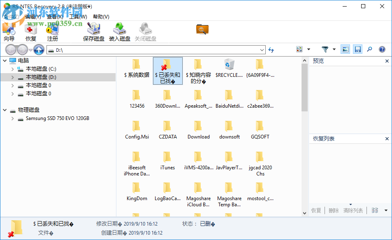Click the 装入磁盘 mount-disk icon
This screenshot has height=240, width=392.
(x=120, y=31)
